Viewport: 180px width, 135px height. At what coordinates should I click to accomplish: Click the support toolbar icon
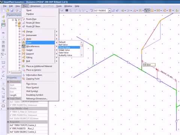click(158, 10)
